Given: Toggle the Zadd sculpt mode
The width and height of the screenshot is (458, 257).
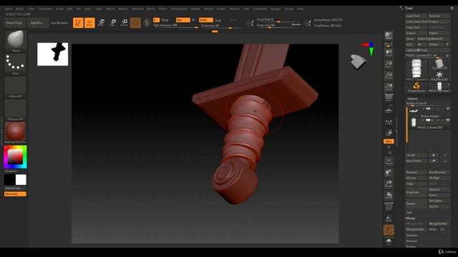Looking at the screenshot, I should 205,20.
